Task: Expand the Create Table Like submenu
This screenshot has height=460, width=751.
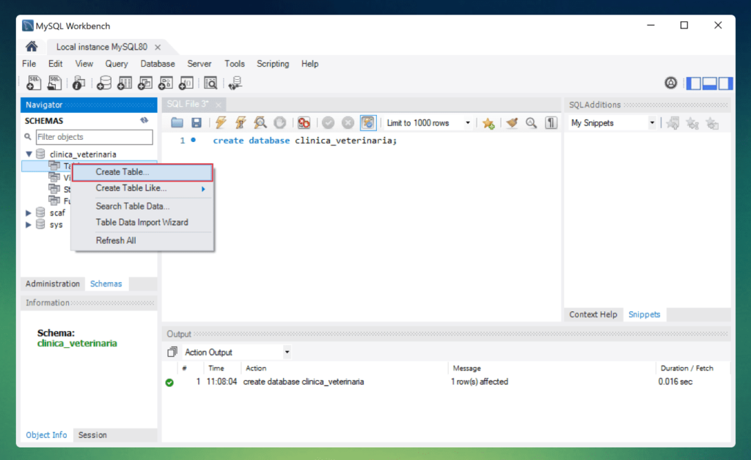Action: (142, 188)
